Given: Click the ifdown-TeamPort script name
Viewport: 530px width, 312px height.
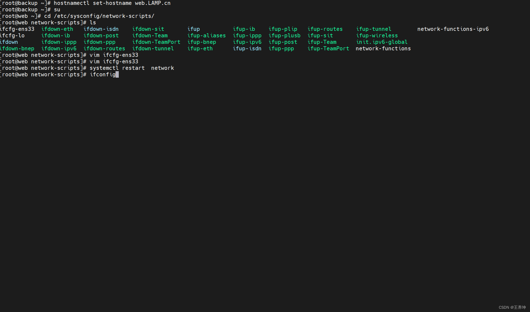Looking at the screenshot, I should tap(156, 42).
